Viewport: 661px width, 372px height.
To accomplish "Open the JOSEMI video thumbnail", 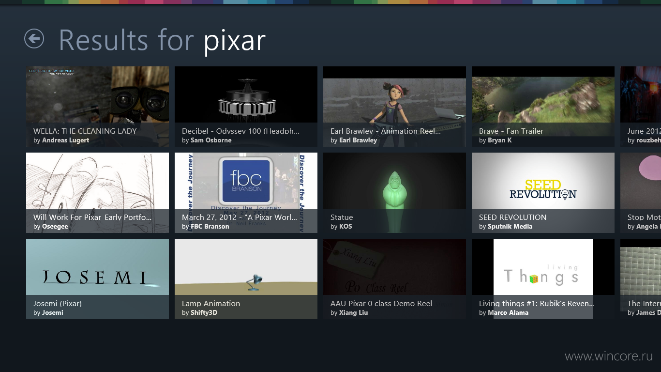I will coord(97,279).
